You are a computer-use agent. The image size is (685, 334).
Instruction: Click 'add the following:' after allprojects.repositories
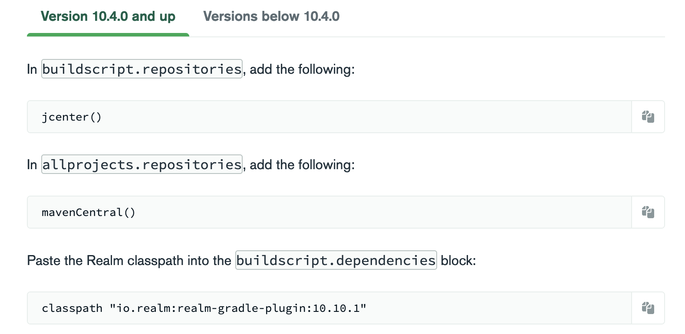coord(302,164)
